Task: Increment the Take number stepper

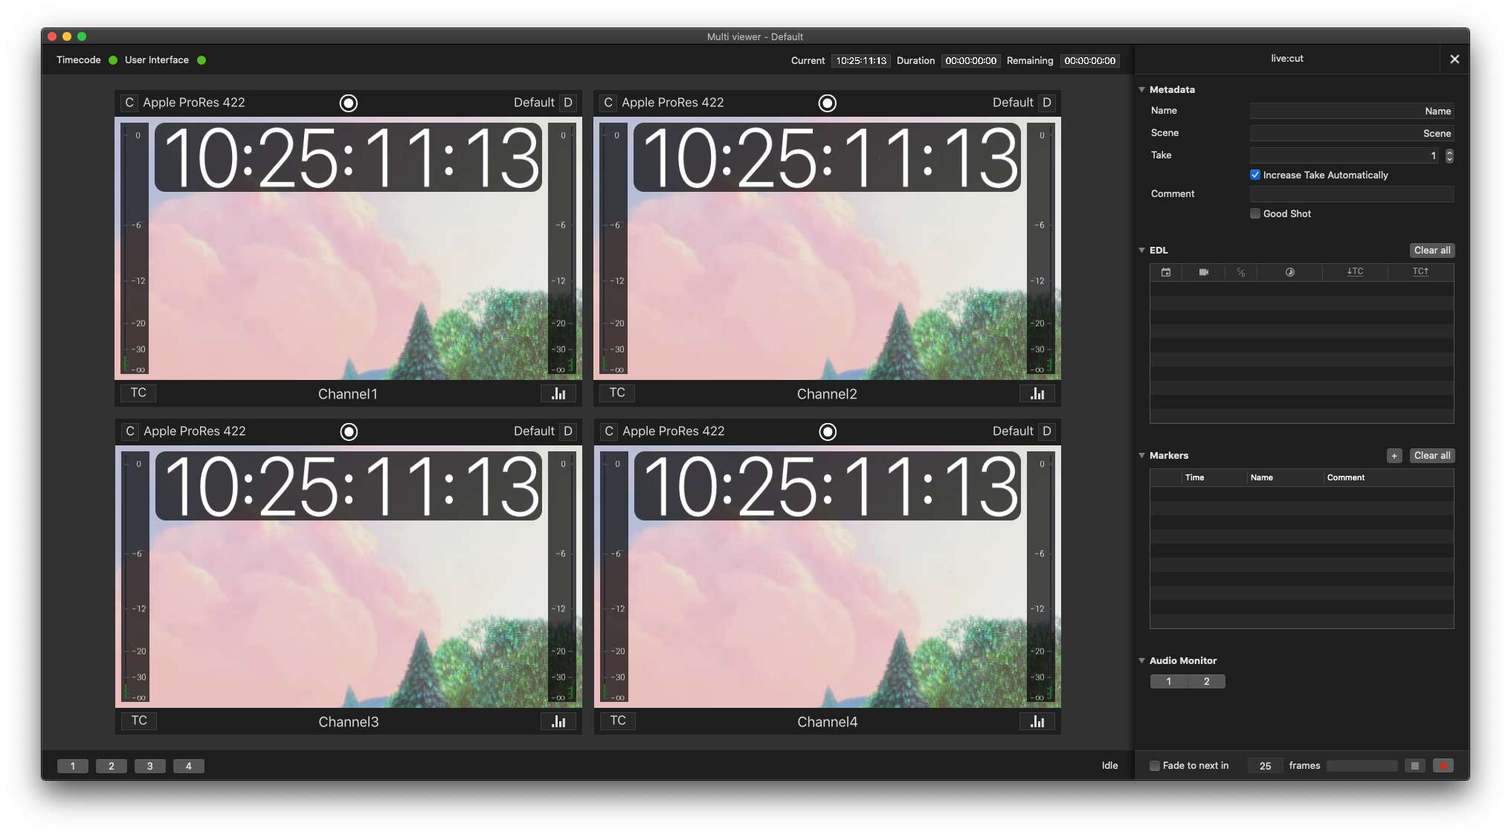Action: [1449, 152]
